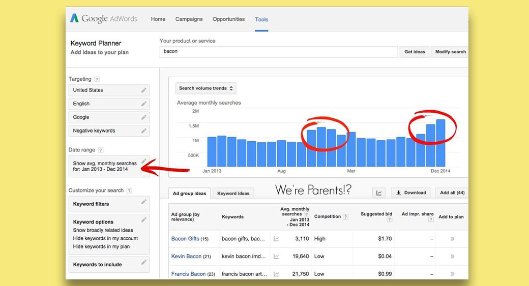The height and width of the screenshot is (286, 529).
Task: Click the Dec 2014 bar in chart
Action: pos(440,143)
